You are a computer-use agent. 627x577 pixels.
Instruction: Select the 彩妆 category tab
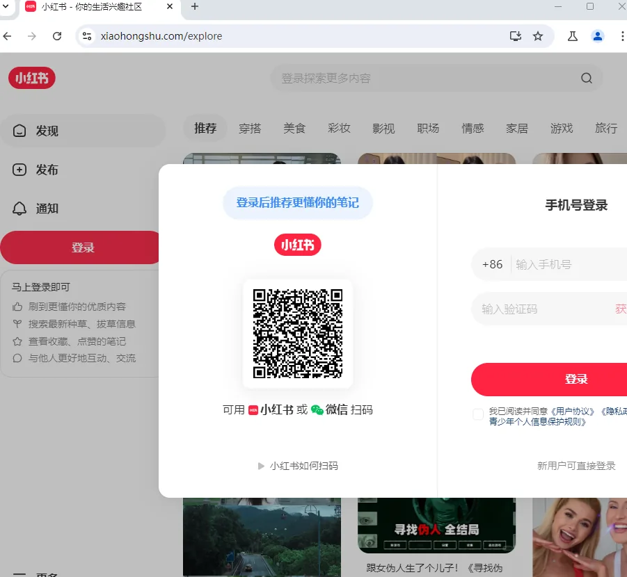tap(339, 129)
